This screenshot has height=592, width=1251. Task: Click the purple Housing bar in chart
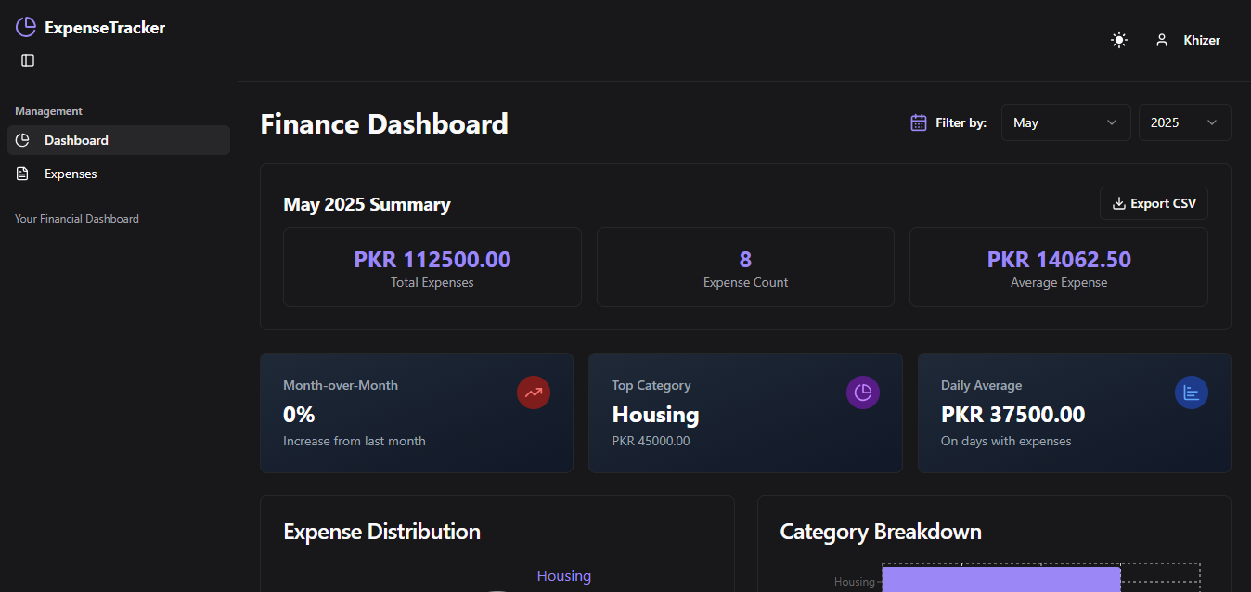tap(1000, 581)
